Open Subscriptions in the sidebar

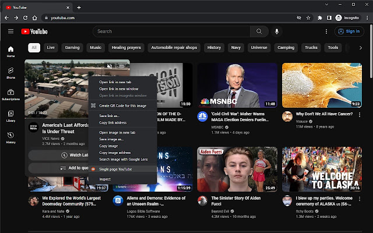tap(10, 94)
